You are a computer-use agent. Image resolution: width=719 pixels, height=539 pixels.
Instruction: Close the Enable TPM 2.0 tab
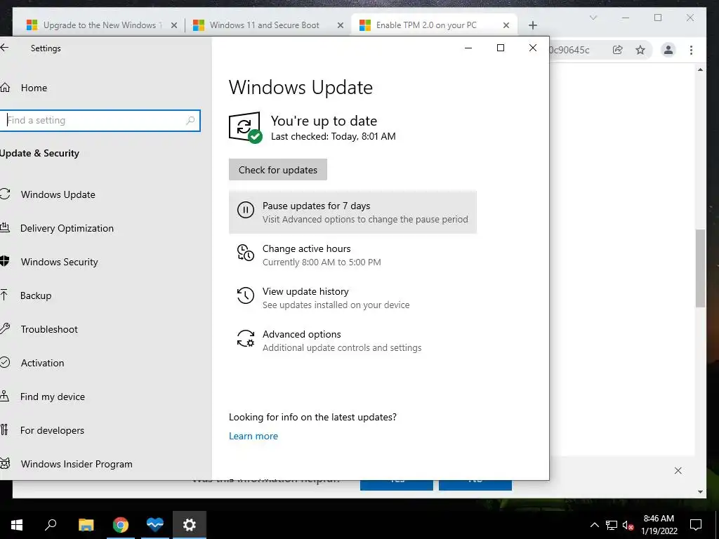506,25
